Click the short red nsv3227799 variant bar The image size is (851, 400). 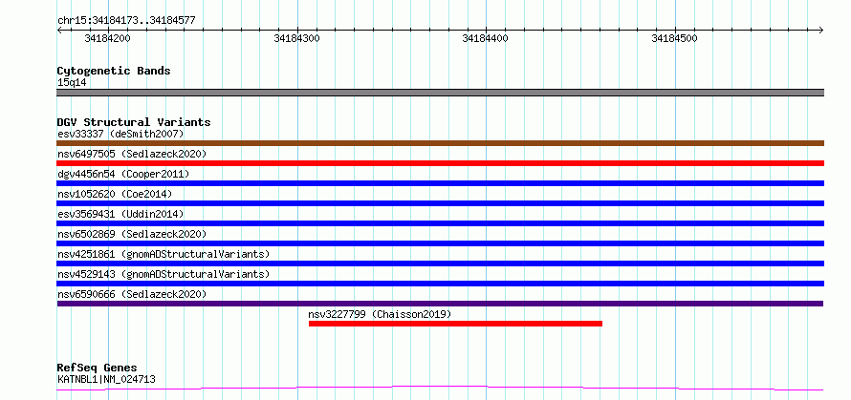pyautogui.click(x=455, y=324)
